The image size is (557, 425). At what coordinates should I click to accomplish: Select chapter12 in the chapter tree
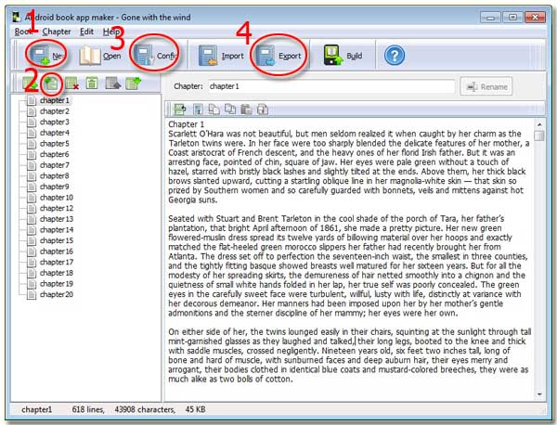click(57, 209)
